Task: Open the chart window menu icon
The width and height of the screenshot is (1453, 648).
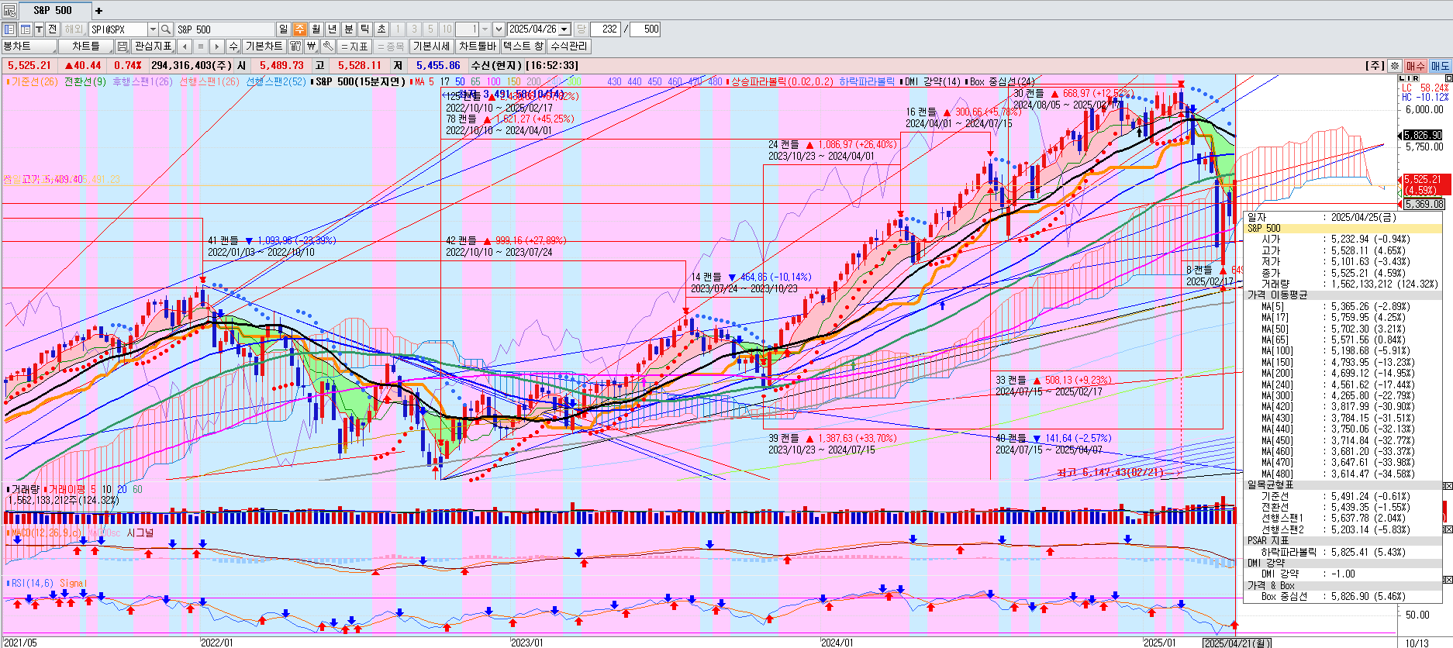Action: coord(9,11)
